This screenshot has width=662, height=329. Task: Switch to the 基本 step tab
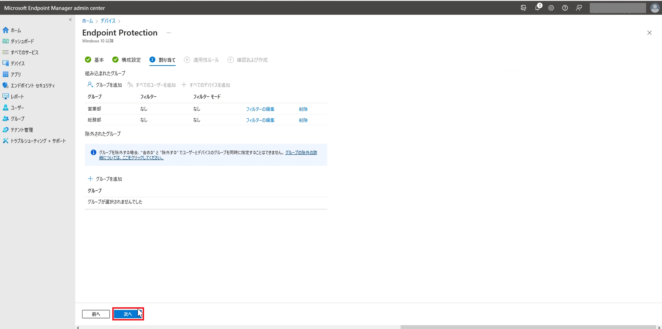pos(94,60)
